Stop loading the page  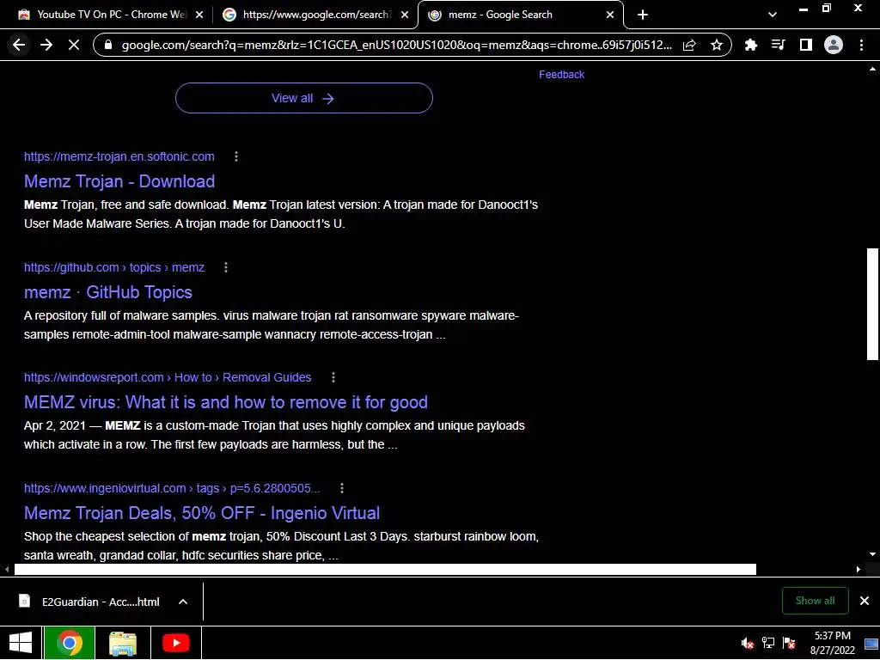pos(74,45)
